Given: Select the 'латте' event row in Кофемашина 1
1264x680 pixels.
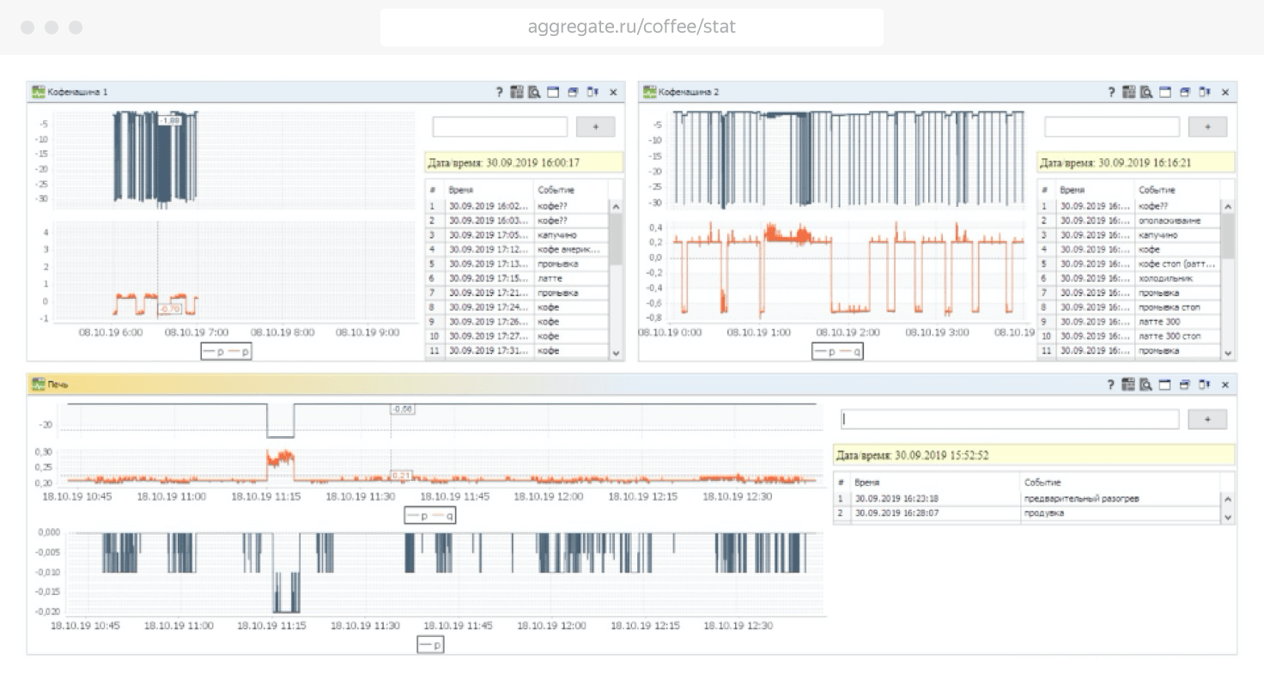Looking at the screenshot, I should pos(550,279).
